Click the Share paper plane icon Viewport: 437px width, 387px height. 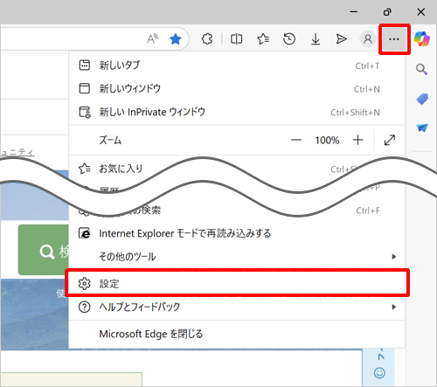[x=341, y=39]
